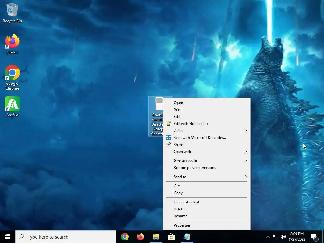Launch Firefox from the taskbar
The image size is (324, 243).
click(140, 237)
